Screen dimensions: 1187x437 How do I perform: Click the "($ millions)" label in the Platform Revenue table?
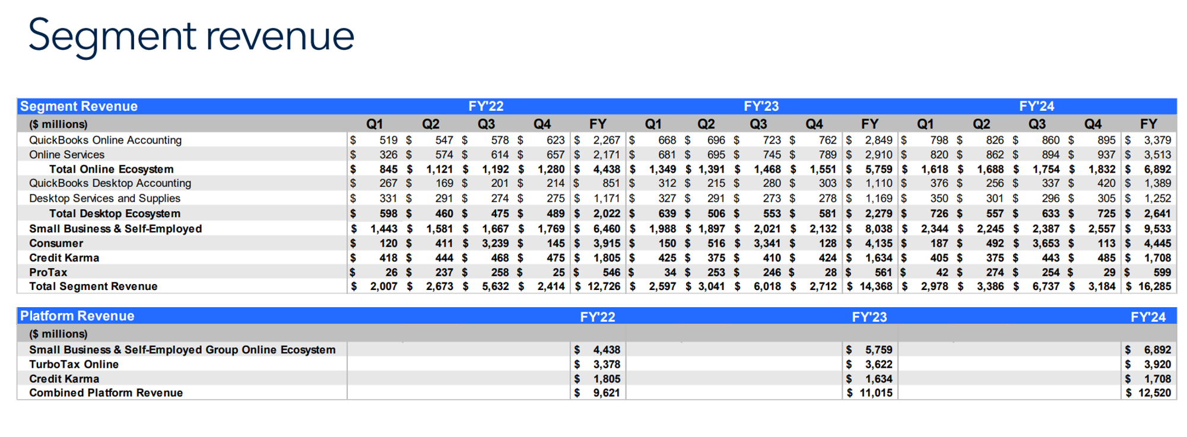tap(58, 334)
